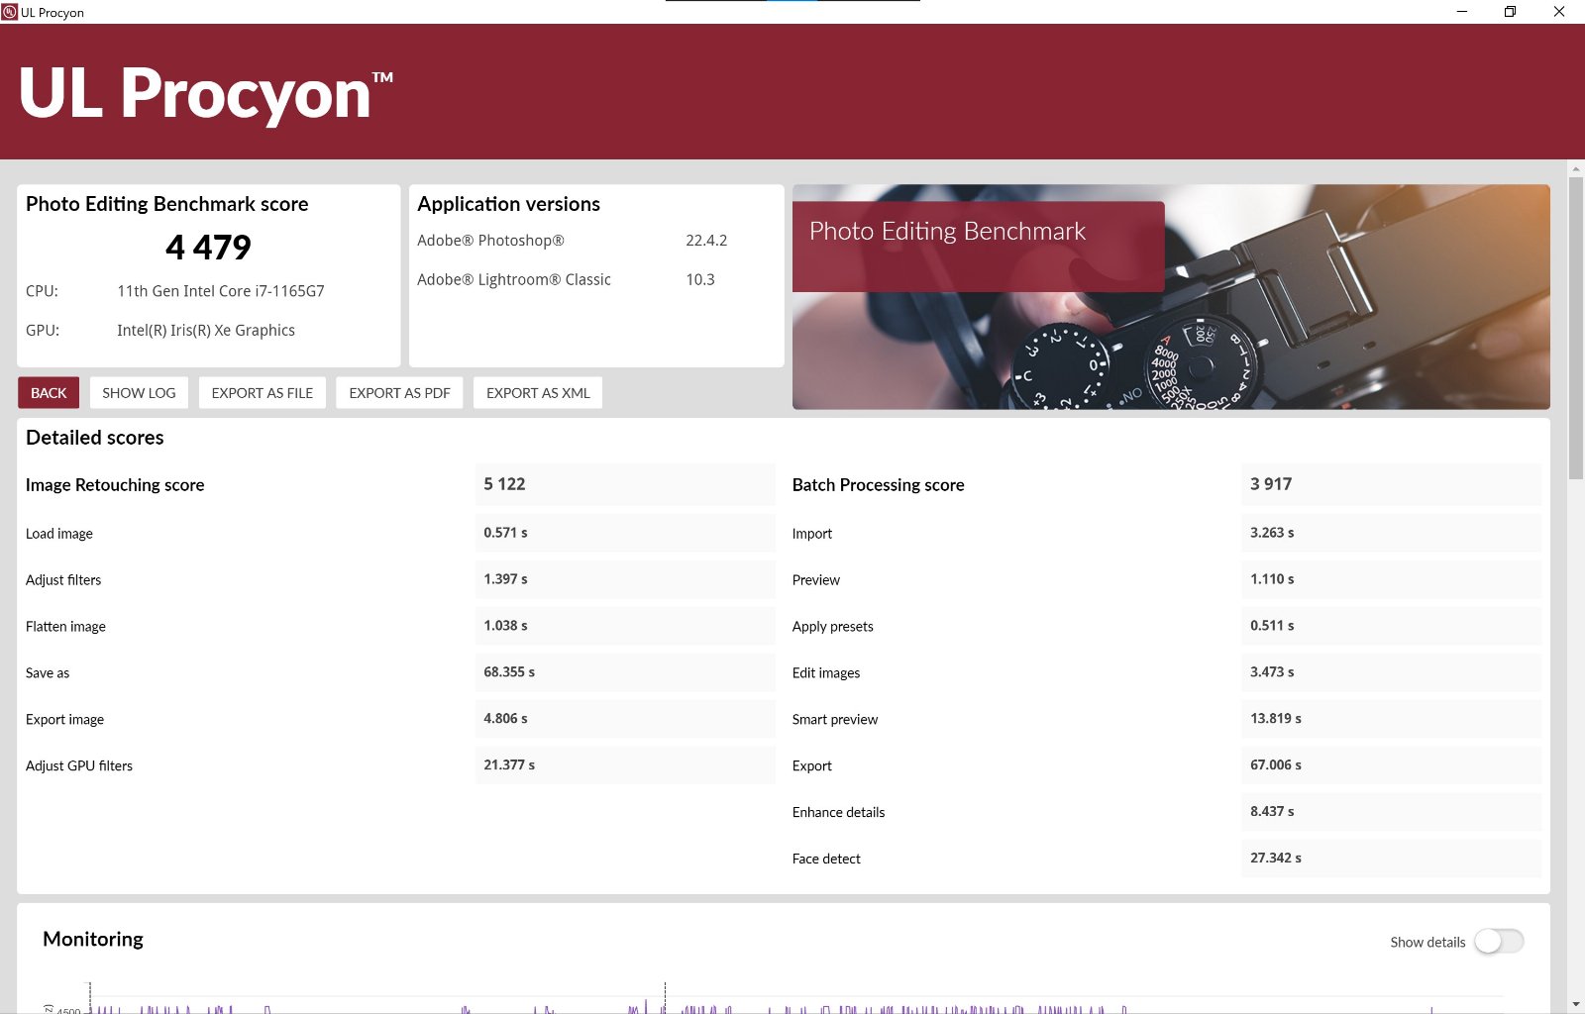Click the Import value 3.263 s
1585x1014 pixels.
(1272, 533)
